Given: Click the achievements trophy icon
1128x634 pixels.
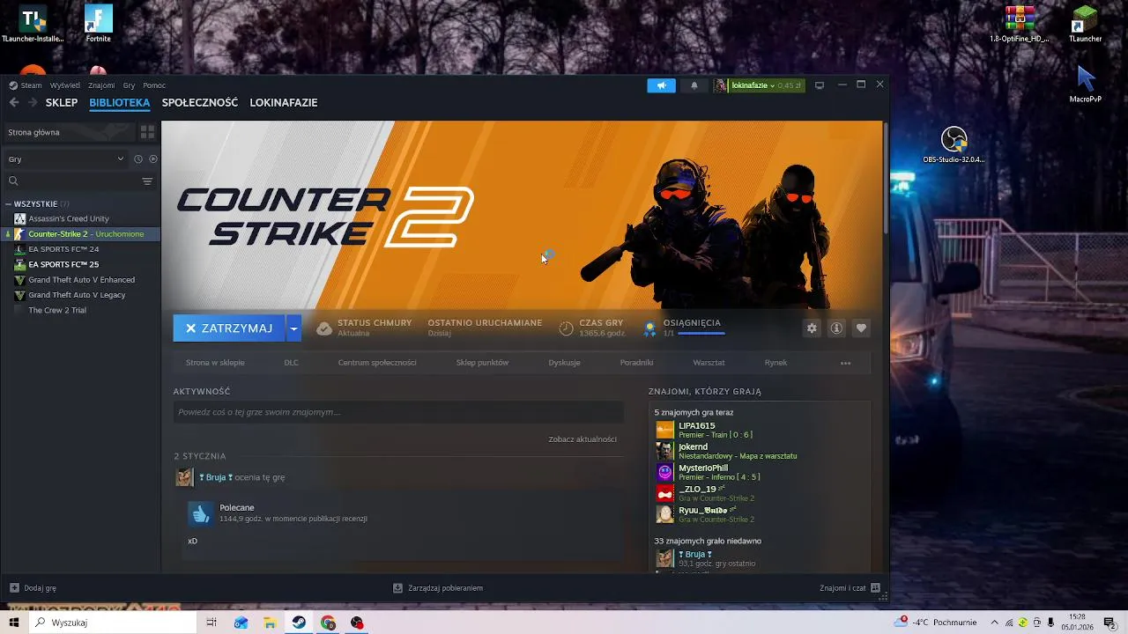Looking at the screenshot, I should (x=650, y=328).
